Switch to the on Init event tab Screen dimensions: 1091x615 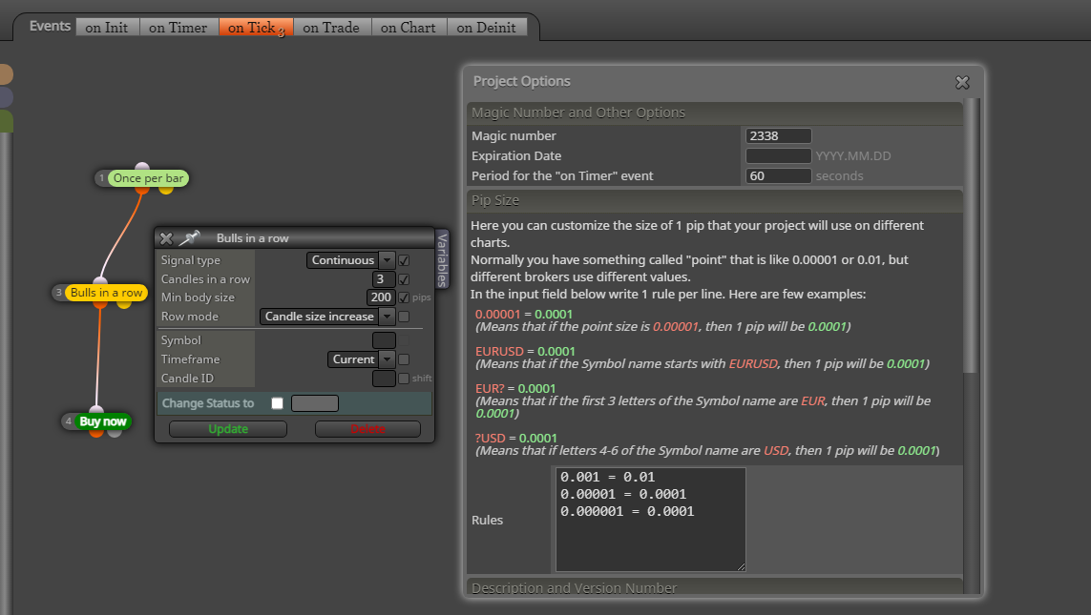[107, 27]
